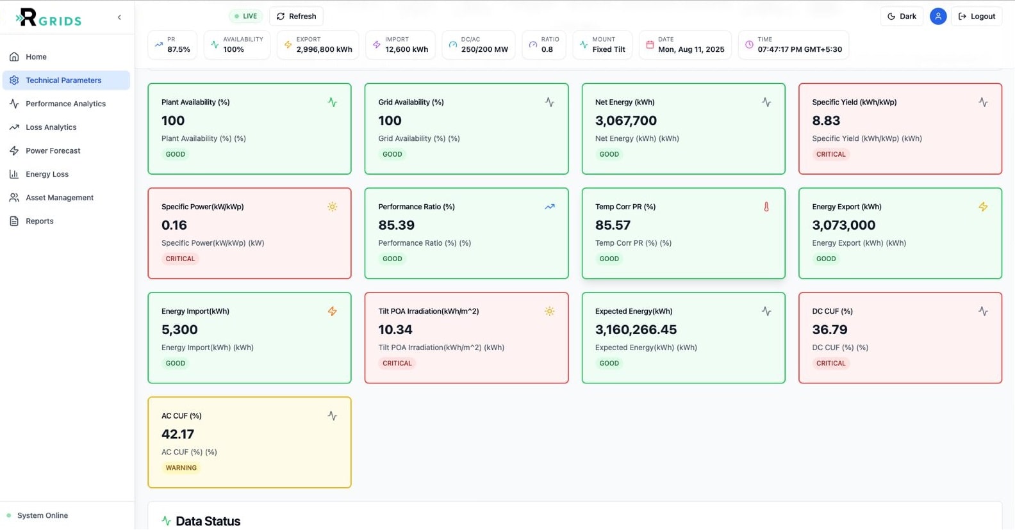The width and height of the screenshot is (1015, 530).
Task: Go to Performance Analytics
Action: tap(65, 104)
